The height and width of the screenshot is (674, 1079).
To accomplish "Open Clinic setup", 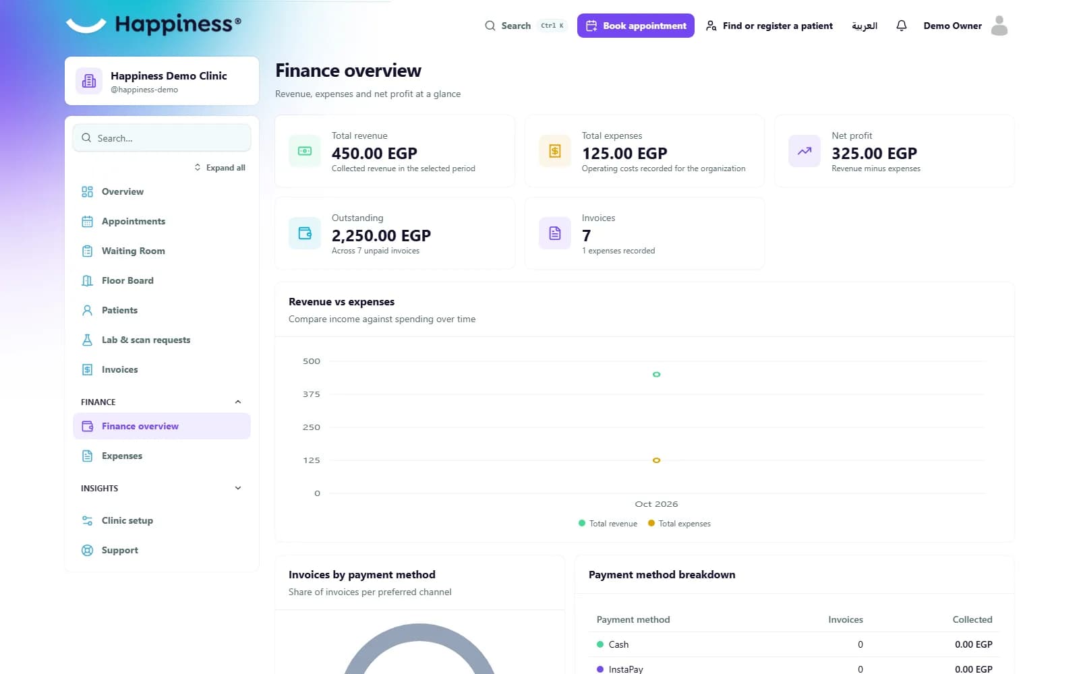I will click(x=162, y=520).
